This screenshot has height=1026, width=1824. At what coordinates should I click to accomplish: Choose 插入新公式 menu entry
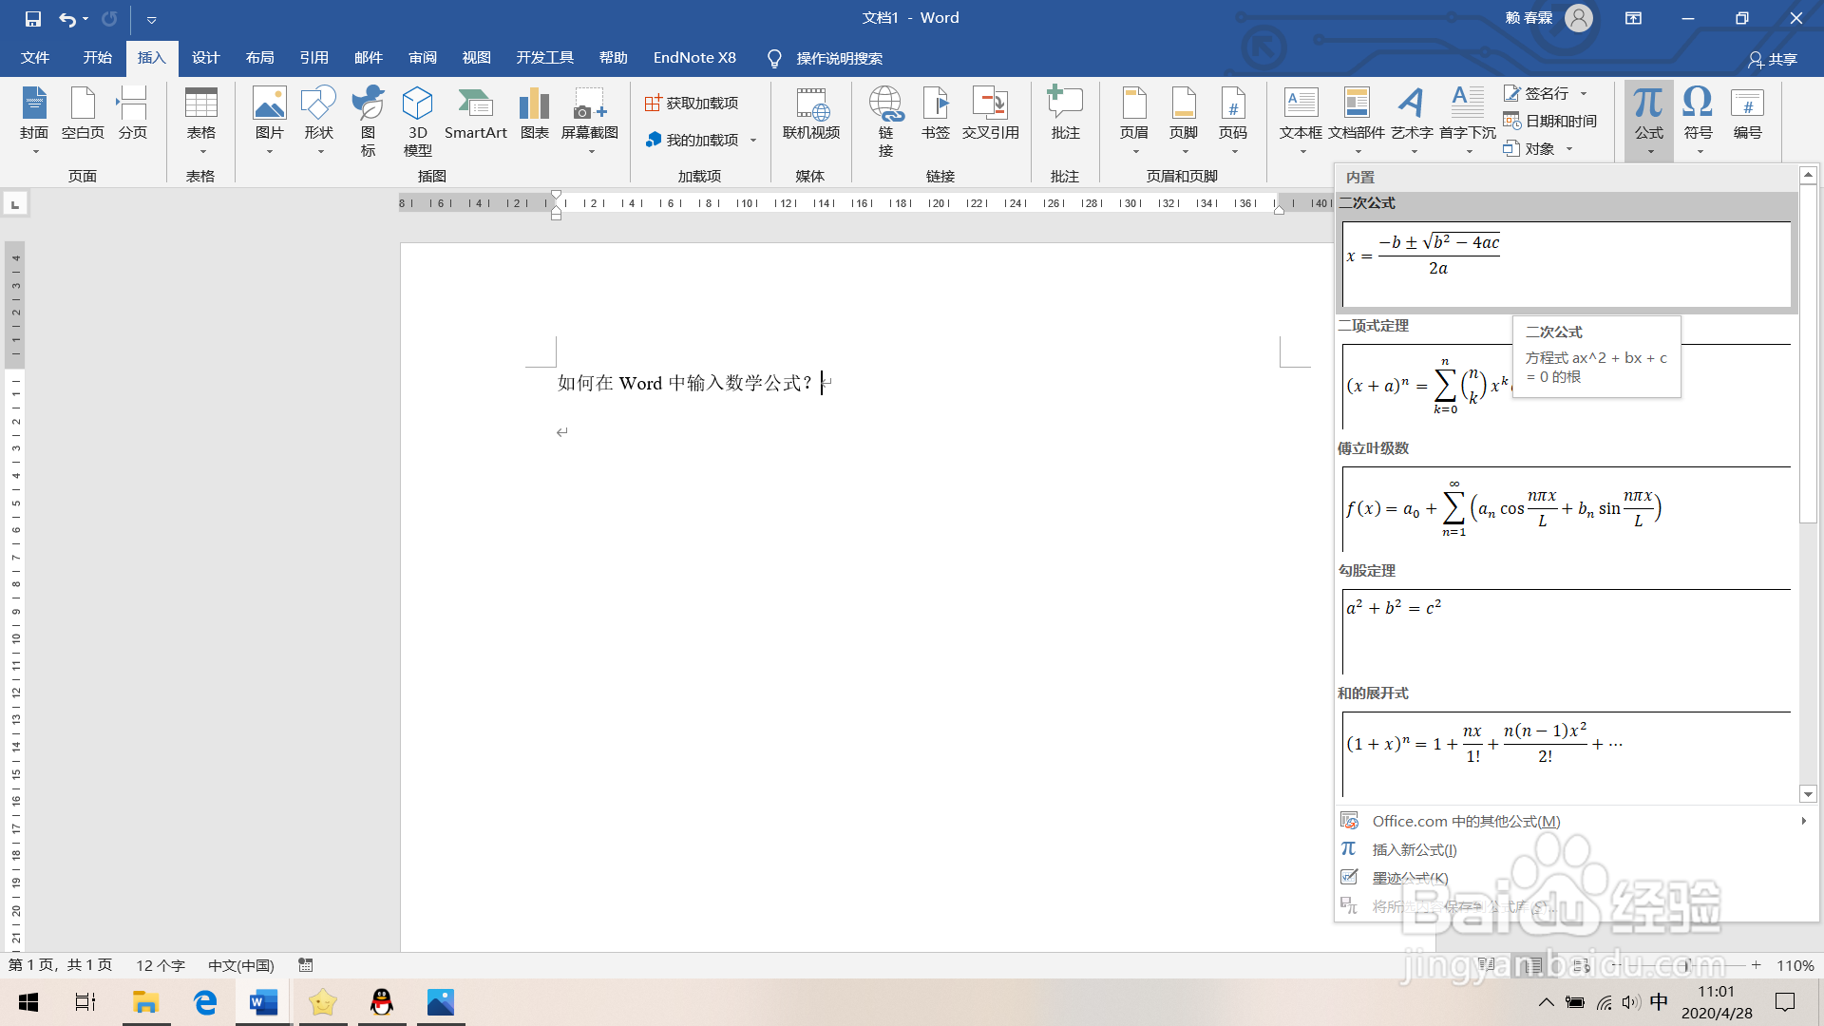tap(1414, 849)
